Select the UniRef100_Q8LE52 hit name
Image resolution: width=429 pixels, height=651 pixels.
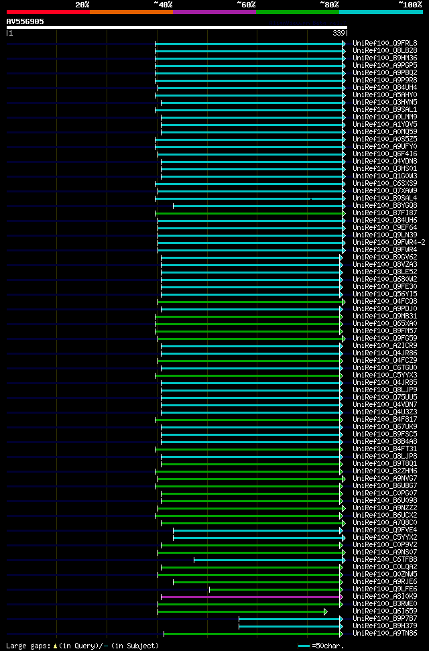(x=385, y=272)
